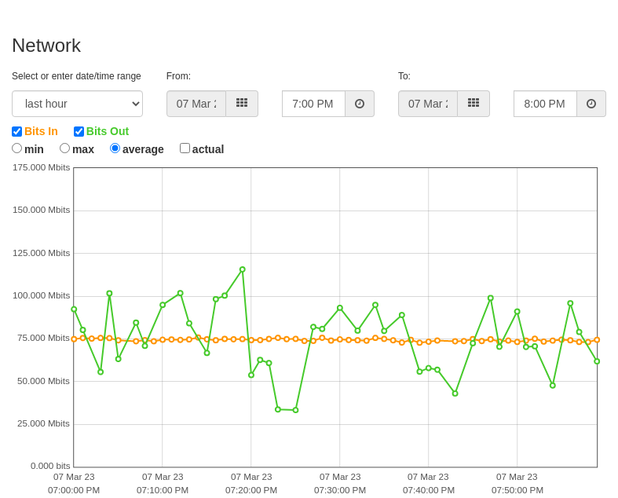
Task: Click the 8:00 PM time field
Action: point(546,104)
